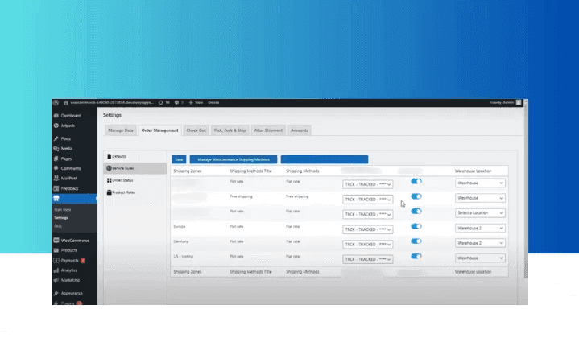Open TRCK - TRACKED dropdown for Free shipping
This screenshot has height=342, width=579.
coord(368,198)
